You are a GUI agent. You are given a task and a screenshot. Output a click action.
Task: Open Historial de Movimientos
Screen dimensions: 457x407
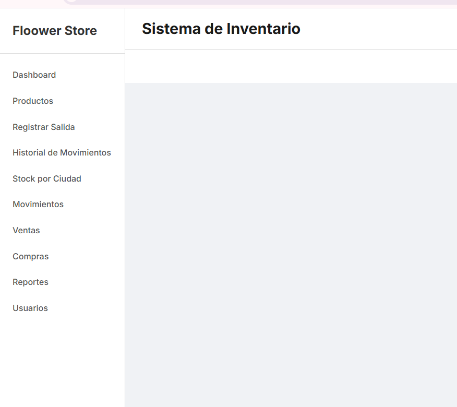point(62,153)
